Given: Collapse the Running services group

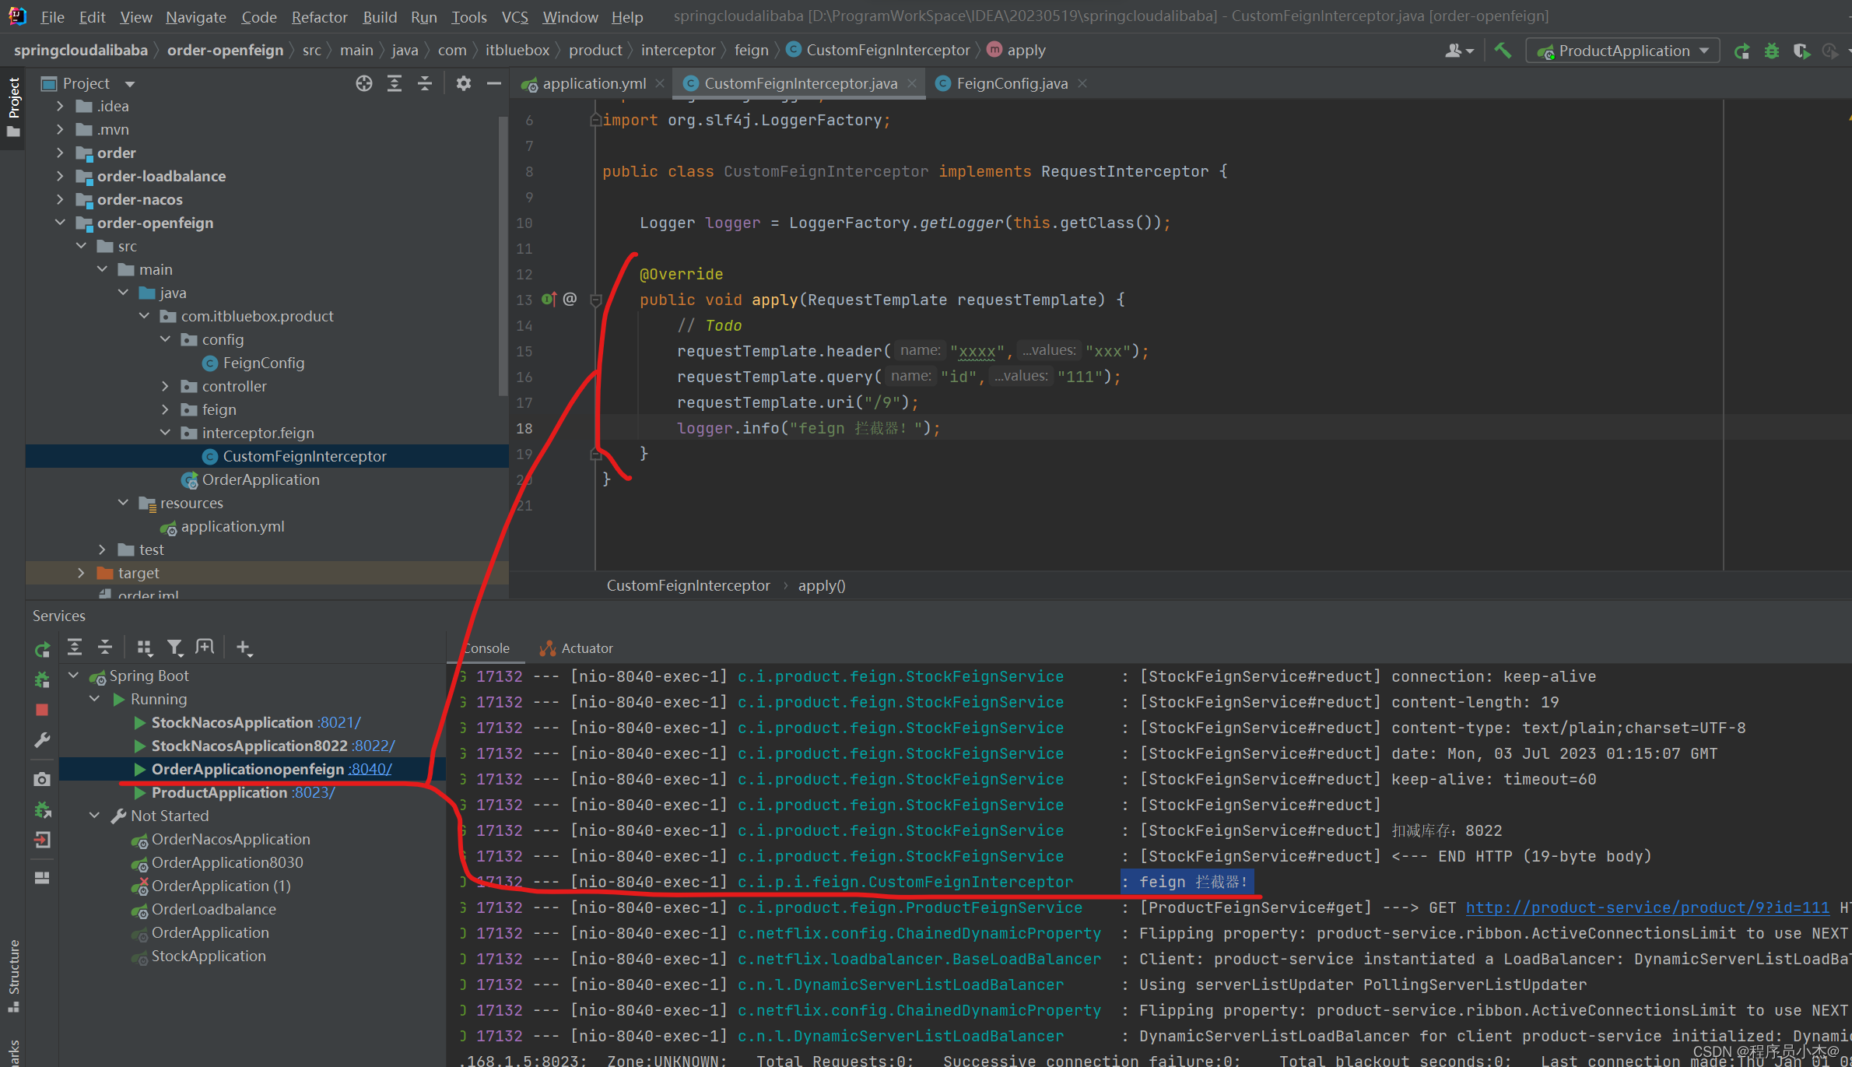Looking at the screenshot, I should point(94,699).
